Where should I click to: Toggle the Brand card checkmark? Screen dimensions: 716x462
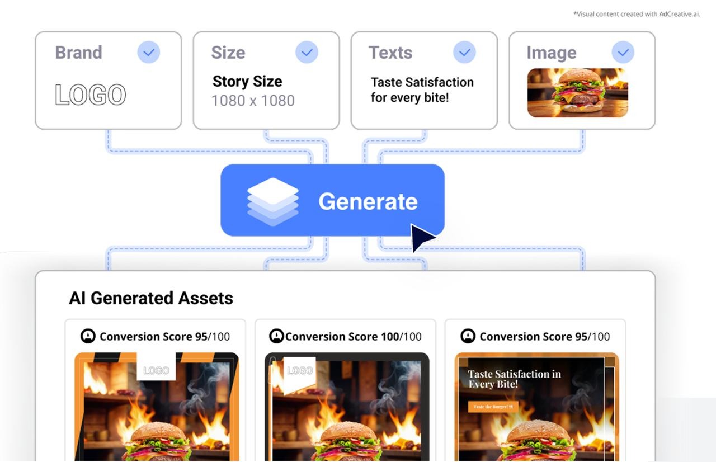149,53
